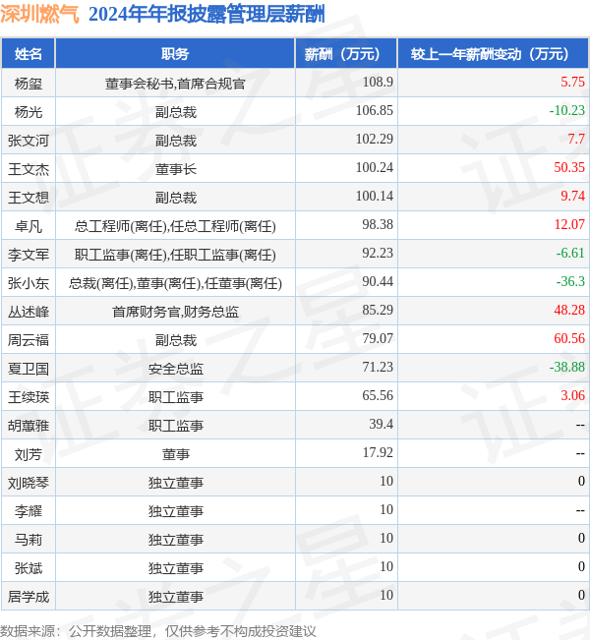Click the 职务 column header
The image size is (590, 640).
[175, 53]
